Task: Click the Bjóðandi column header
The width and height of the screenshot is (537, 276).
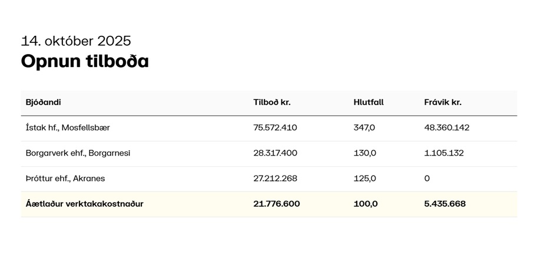Action: click(44, 102)
